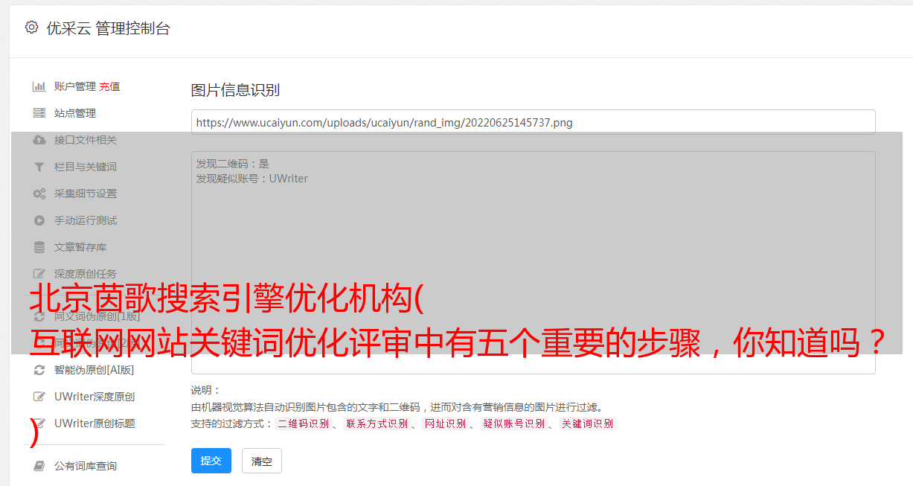
Task: Click the cloud upload icon for 接口文件相关
Action: pos(39,140)
